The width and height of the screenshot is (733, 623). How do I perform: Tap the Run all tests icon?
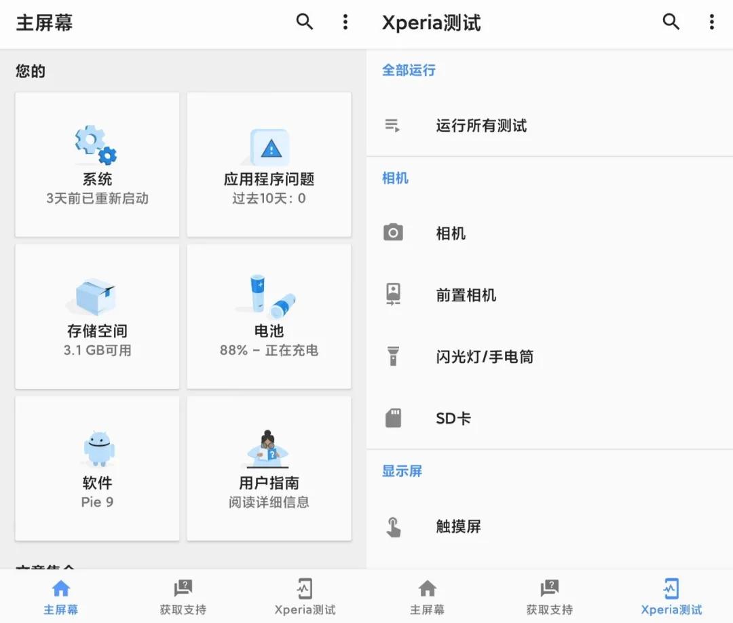coord(394,125)
